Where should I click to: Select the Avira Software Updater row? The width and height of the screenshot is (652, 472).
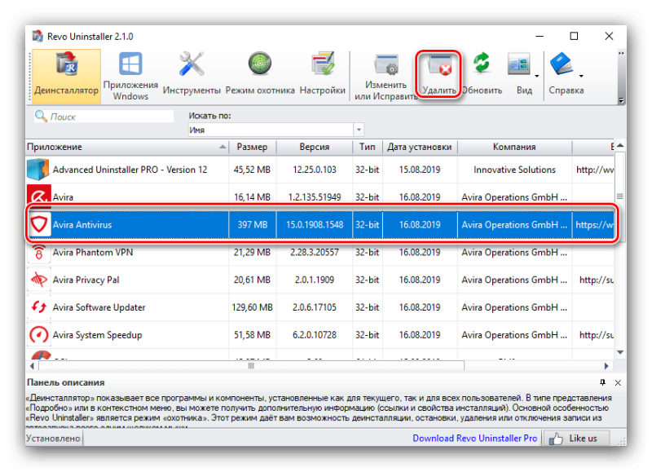pyautogui.click(x=320, y=307)
